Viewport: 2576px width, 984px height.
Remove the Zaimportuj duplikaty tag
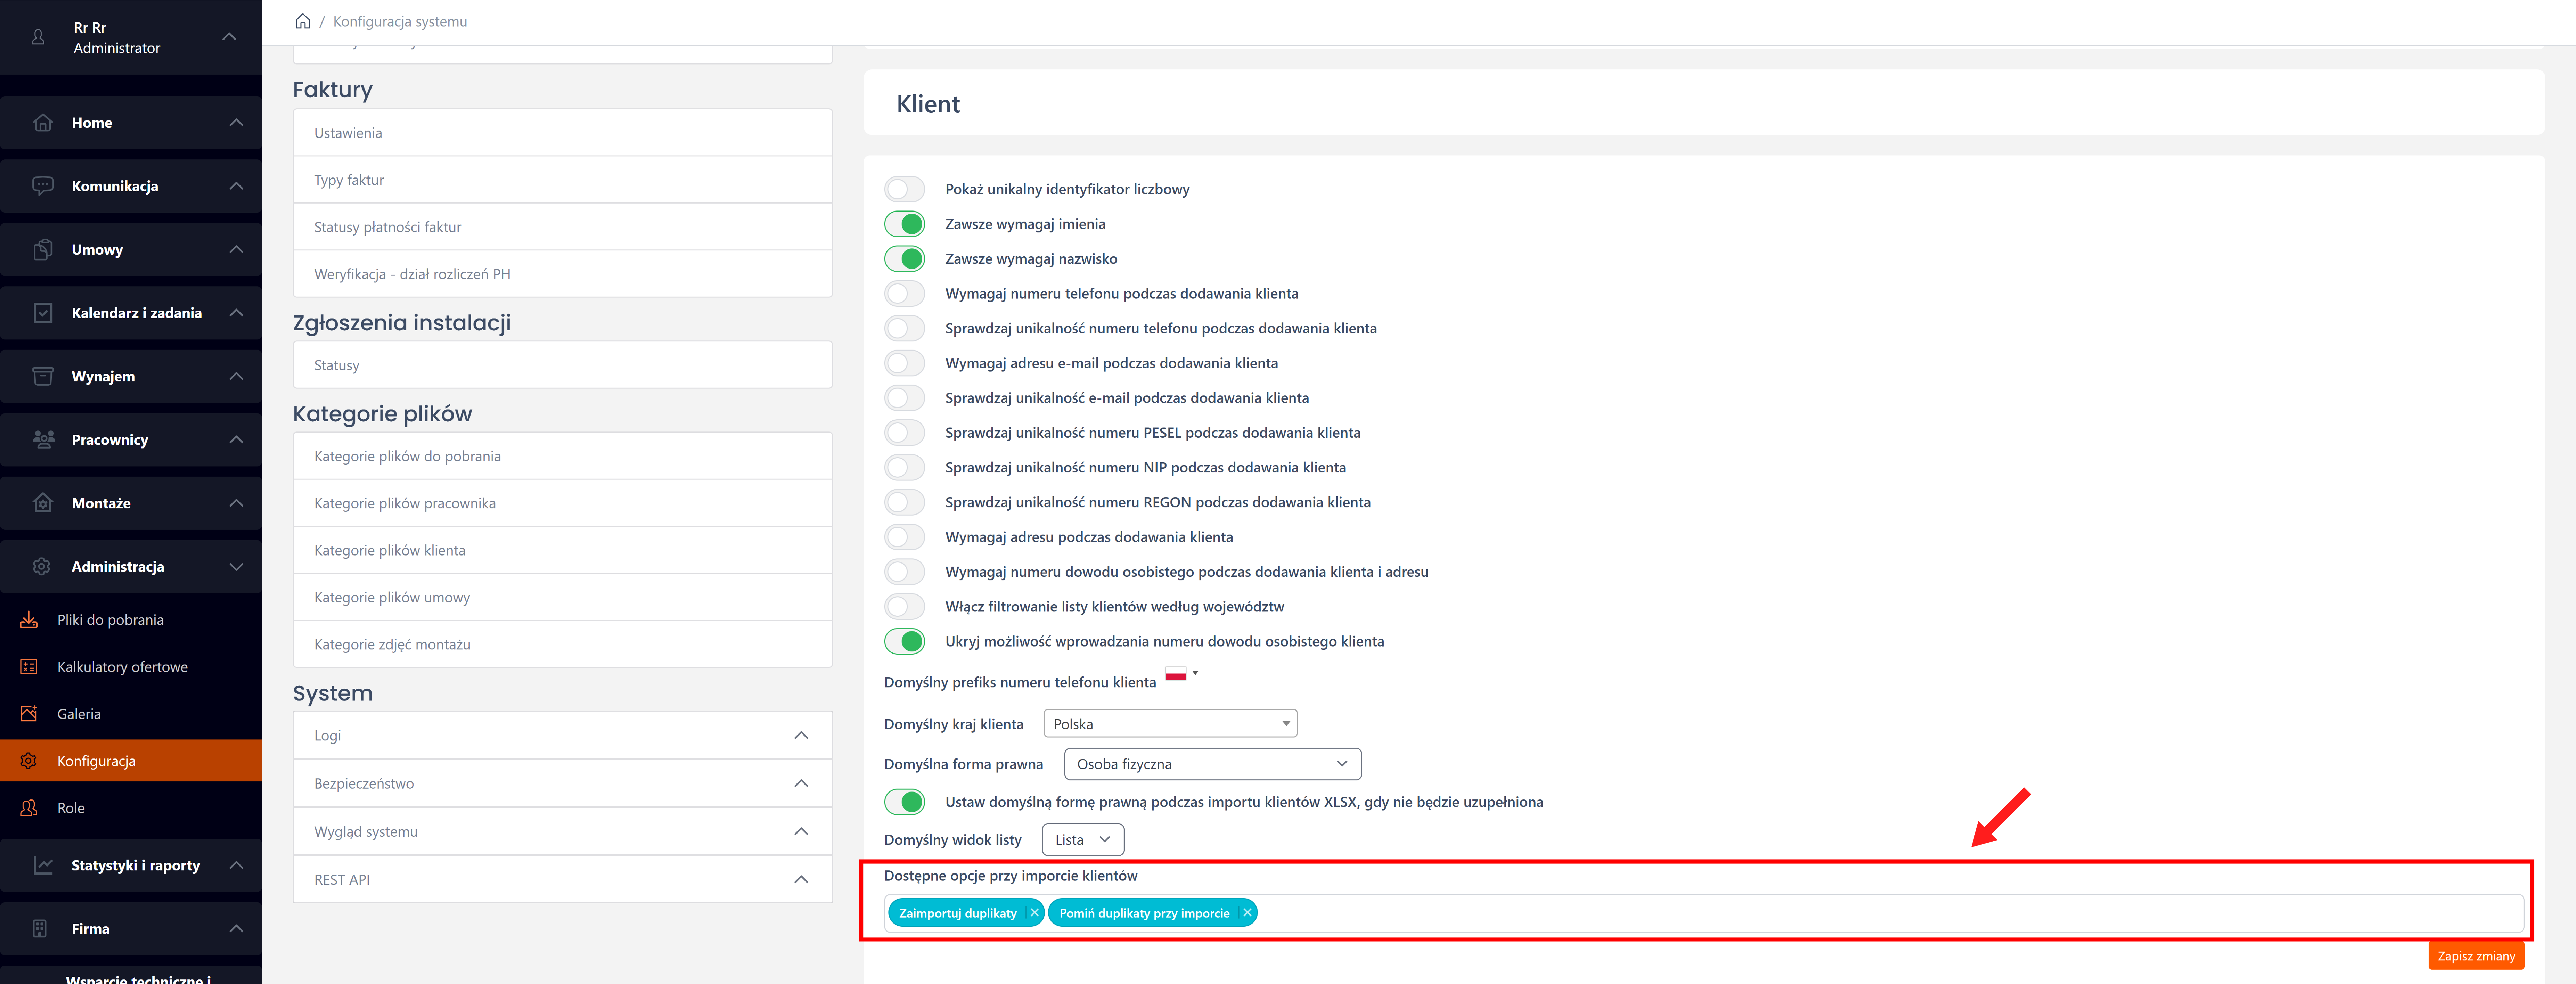[x=1034, y=913]
